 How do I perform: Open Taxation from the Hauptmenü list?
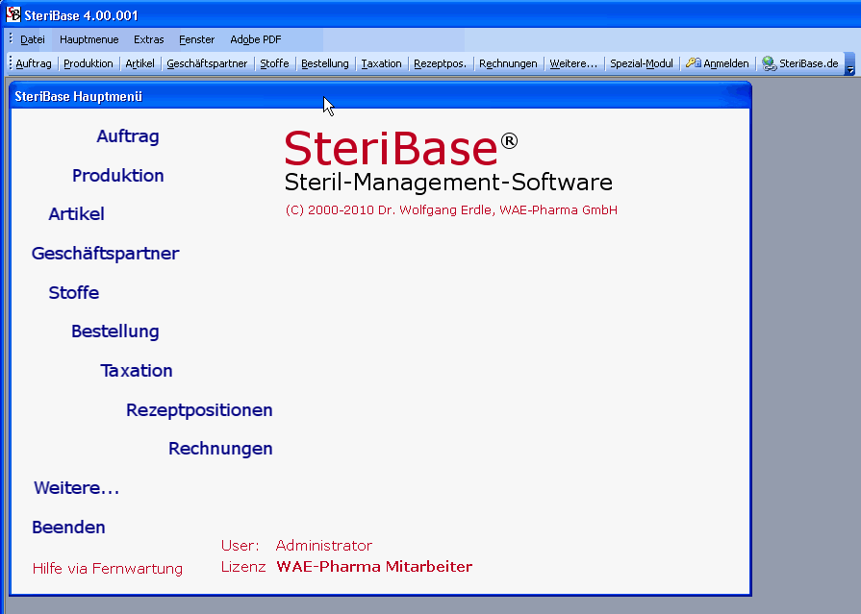pyautogui.click(x=137, y=371)
